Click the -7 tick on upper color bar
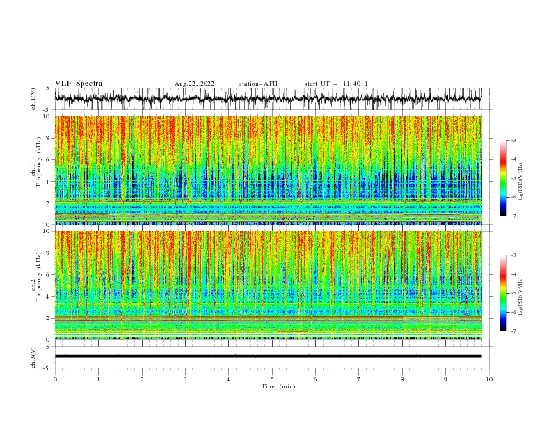This screenshot has width=551, height=426. click(513, 216)
